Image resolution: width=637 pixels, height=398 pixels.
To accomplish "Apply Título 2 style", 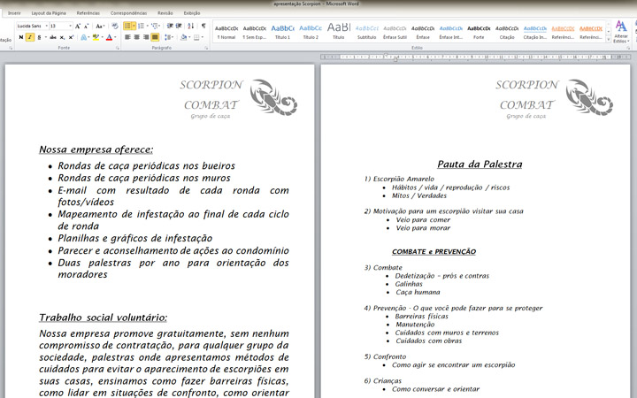I will pyautogui.click(x=311, y=32).
